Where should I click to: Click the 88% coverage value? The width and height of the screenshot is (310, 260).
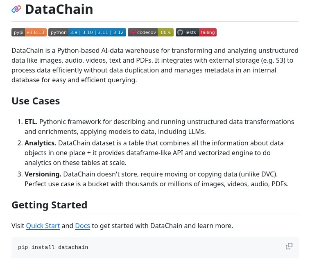pyautogui.click(x=166, y=32)
